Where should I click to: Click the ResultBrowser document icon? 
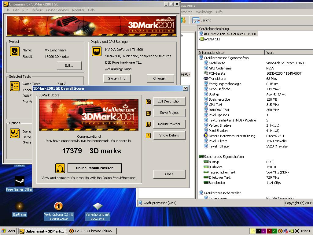point(148,124)
